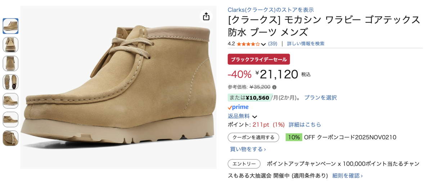Click the Prime logo

[x=238, y=107]
